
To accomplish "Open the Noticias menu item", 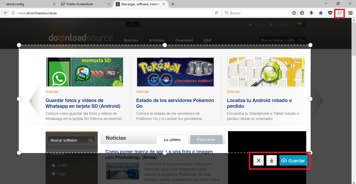I will (x=131, y=40).
